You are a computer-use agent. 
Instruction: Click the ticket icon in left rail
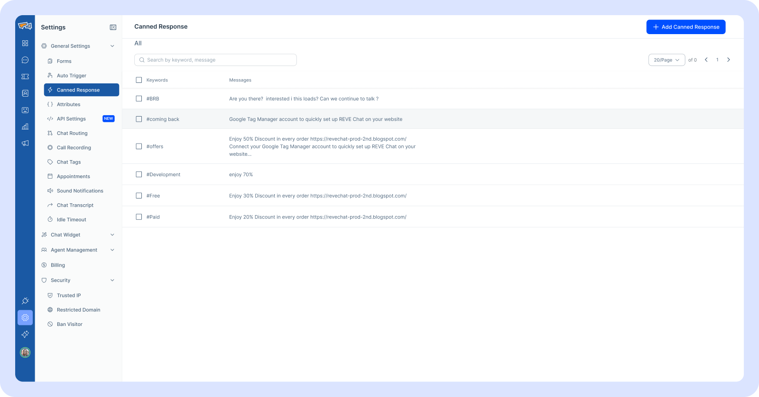tap(25, 77)
